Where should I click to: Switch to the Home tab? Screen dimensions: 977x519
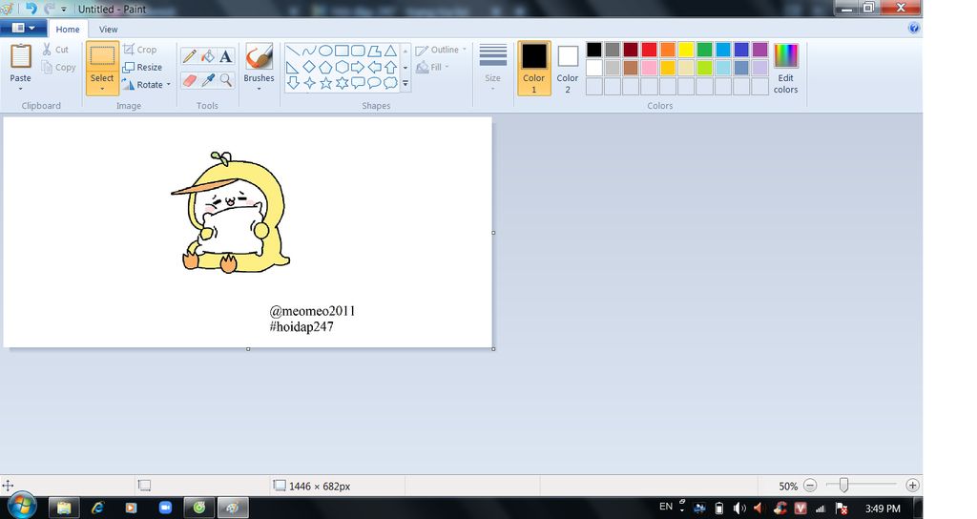pyautogui.click(x=68, y=30)
